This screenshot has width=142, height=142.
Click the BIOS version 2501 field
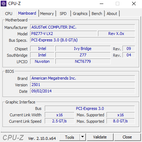click(x=83, y=85)
